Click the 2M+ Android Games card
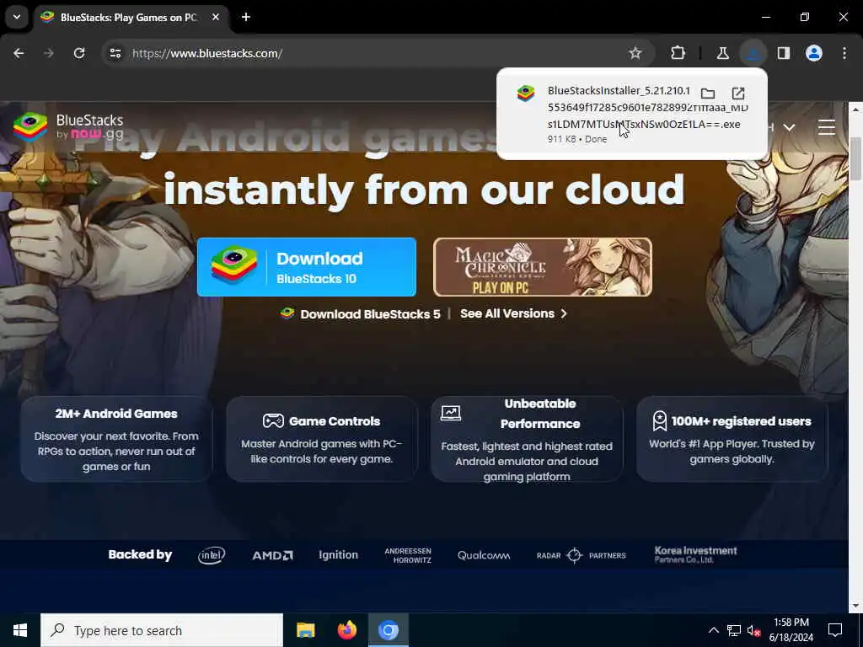This screenshot has width=863, height=647. (116, 438)
